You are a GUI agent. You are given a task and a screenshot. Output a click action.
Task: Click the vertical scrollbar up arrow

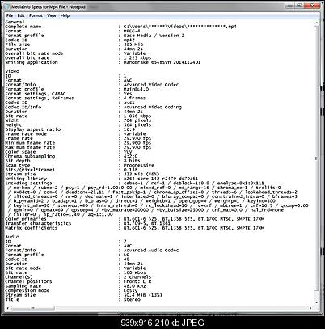click(317, 23)
